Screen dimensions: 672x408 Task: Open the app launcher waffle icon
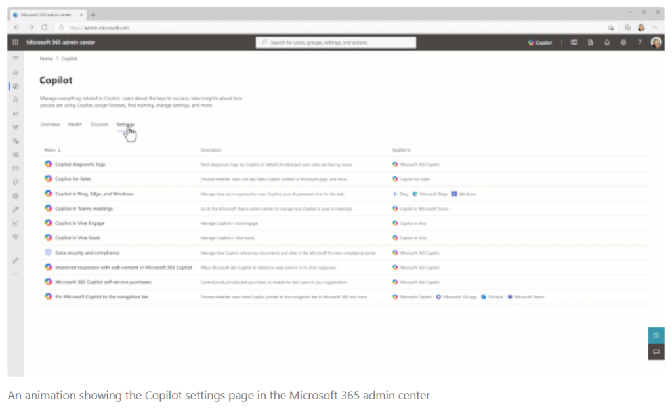pos(16,43)
